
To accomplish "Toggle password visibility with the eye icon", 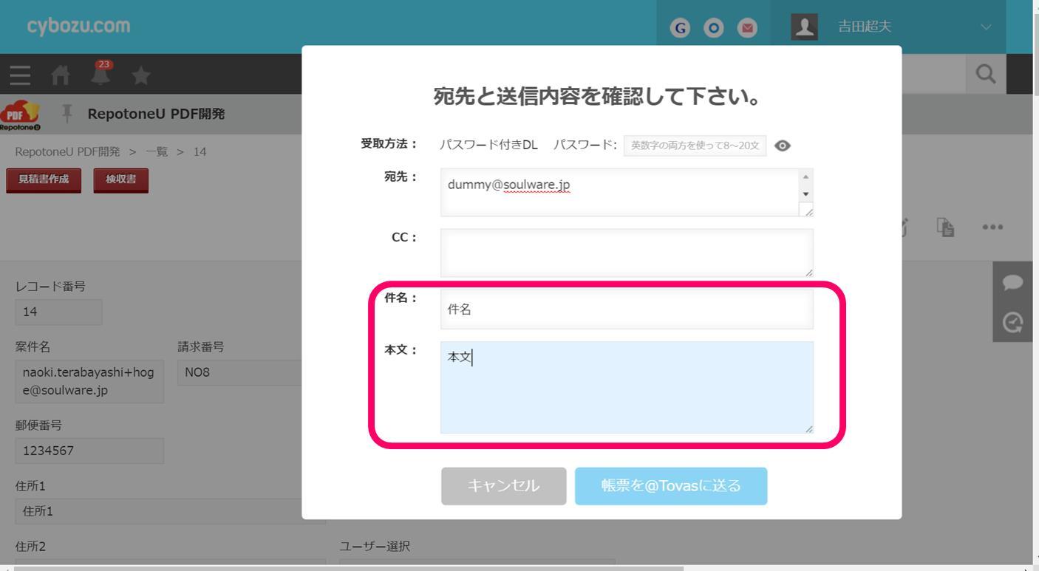I will click(783, 146).
